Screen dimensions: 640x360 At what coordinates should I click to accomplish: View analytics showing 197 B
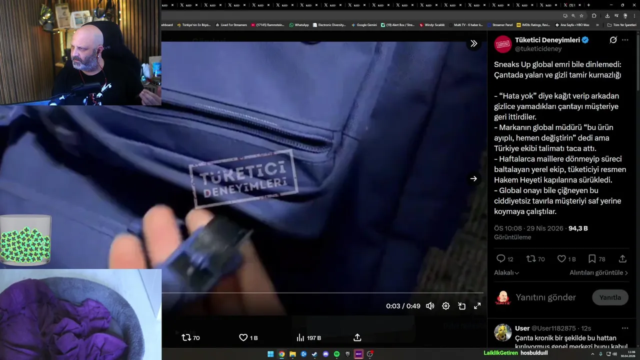[308, 338]
